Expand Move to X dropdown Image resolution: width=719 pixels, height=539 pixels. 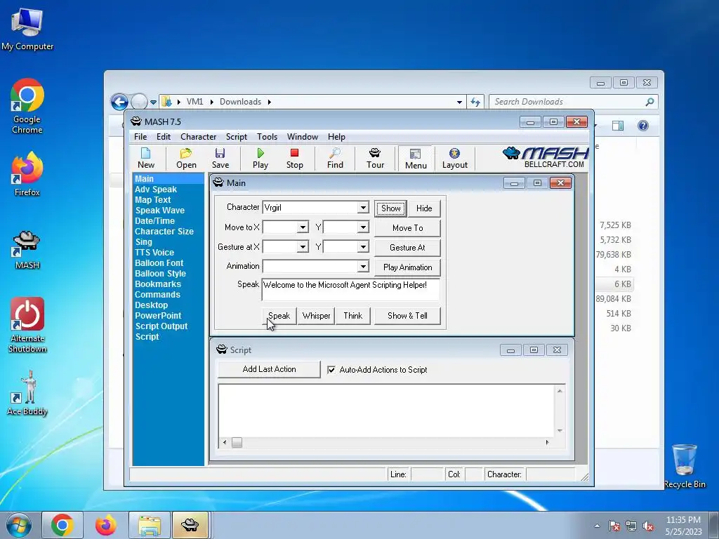pos(303,227)
